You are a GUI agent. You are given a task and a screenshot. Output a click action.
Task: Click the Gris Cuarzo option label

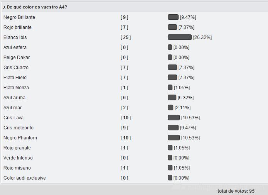pos(16,68)
